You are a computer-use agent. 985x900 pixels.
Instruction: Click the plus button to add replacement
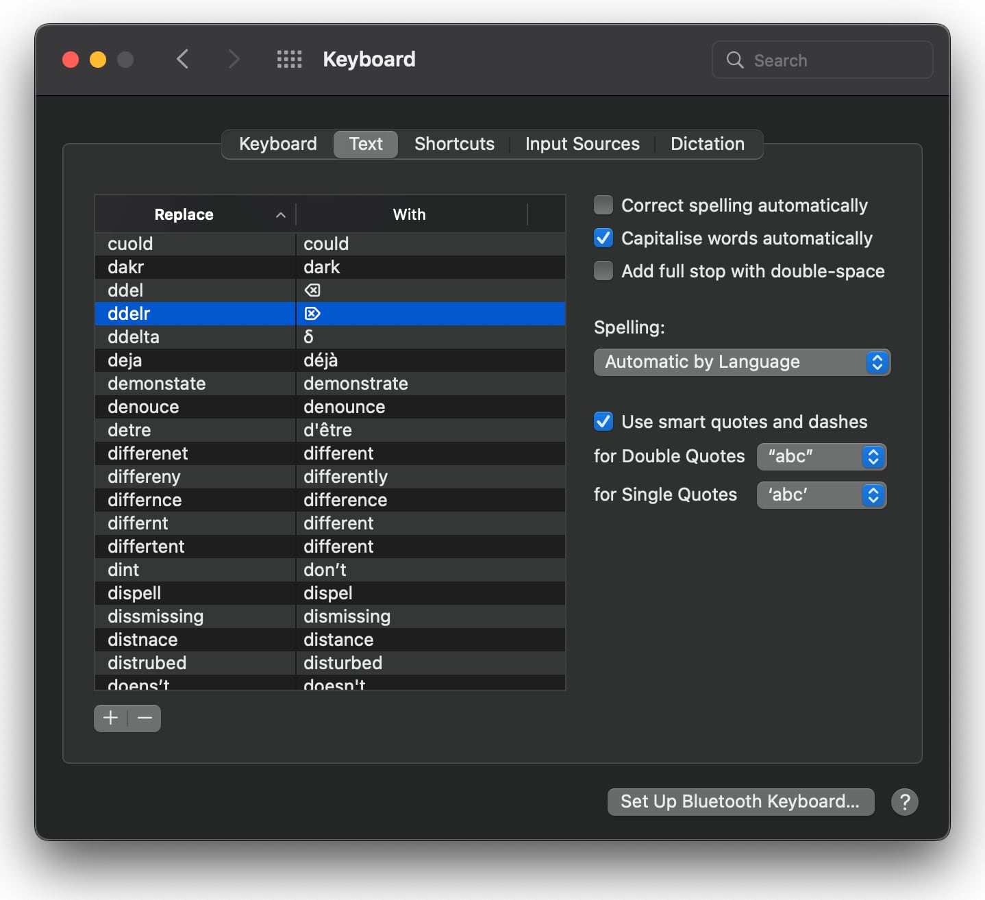click(110, 718)
